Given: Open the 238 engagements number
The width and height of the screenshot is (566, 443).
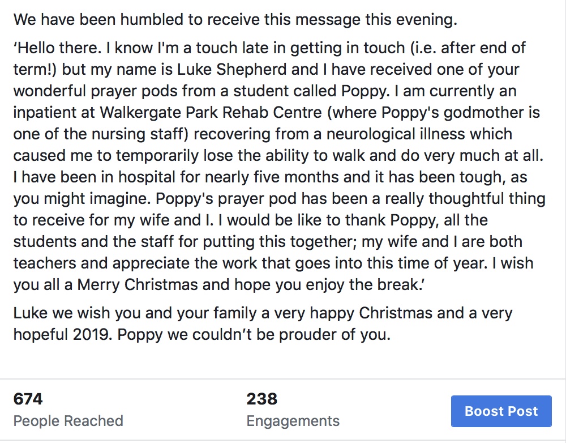Looking at the screenshot, I should coord(262,399).
